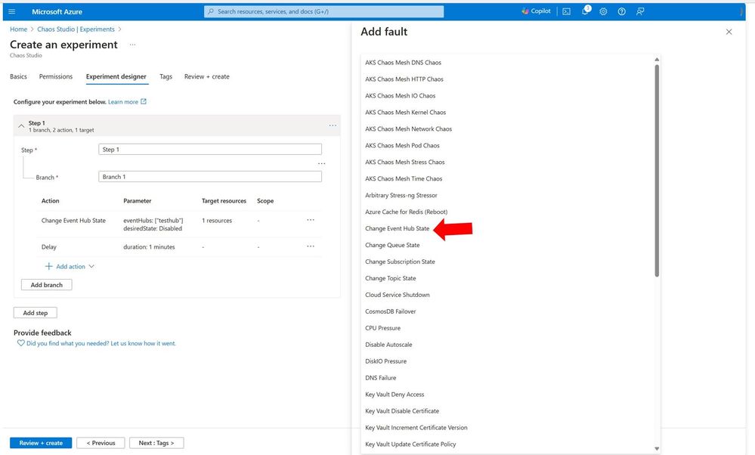Select AKS Chaos Mesh Pod Chaos fault
The width and height of the screenshot is (755, 455).
tap(402, 145)
